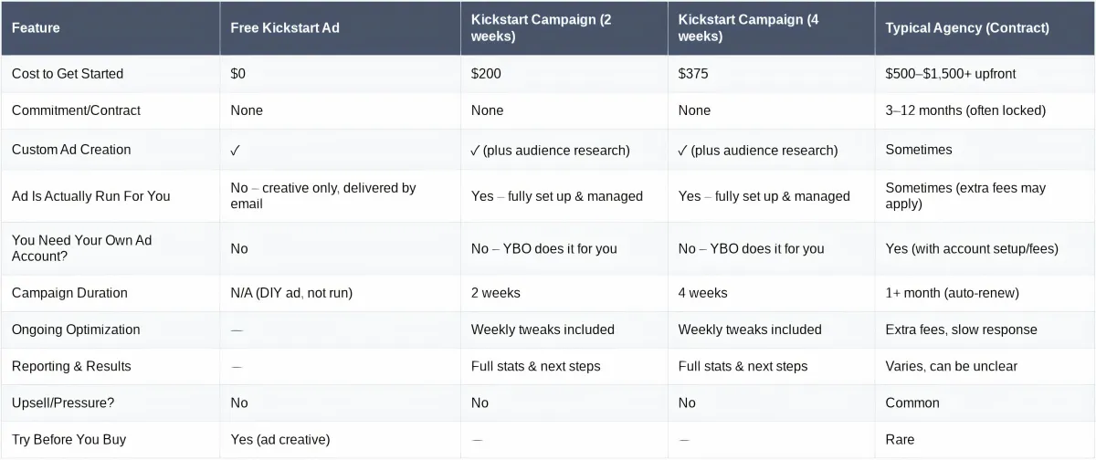
Task: Click "You Need Your Own Ad Account?" label
Action: (x=81, y=248)
